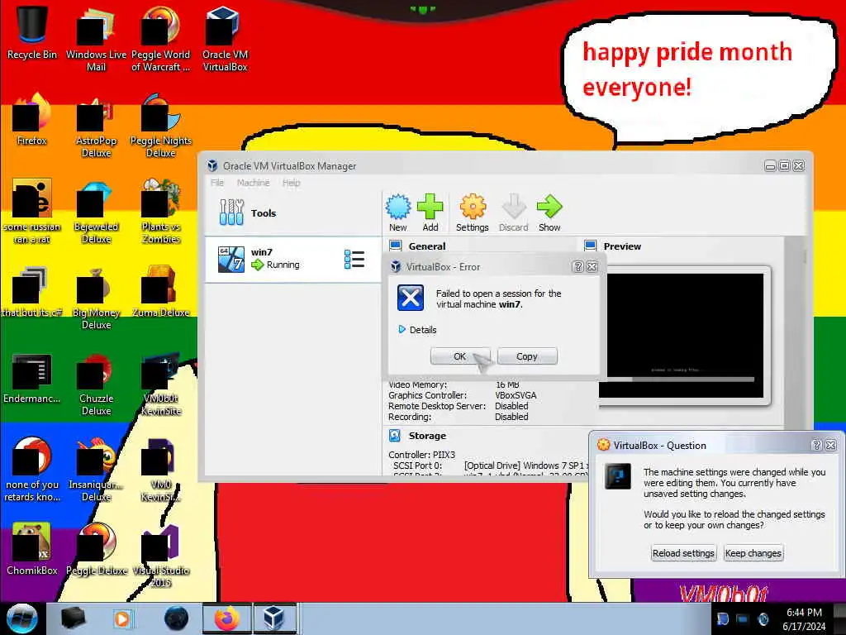The width and height of the screenshot is (846, 635).
Task: Open Visual Studio 2015 desktop icon
Action: 161,556
